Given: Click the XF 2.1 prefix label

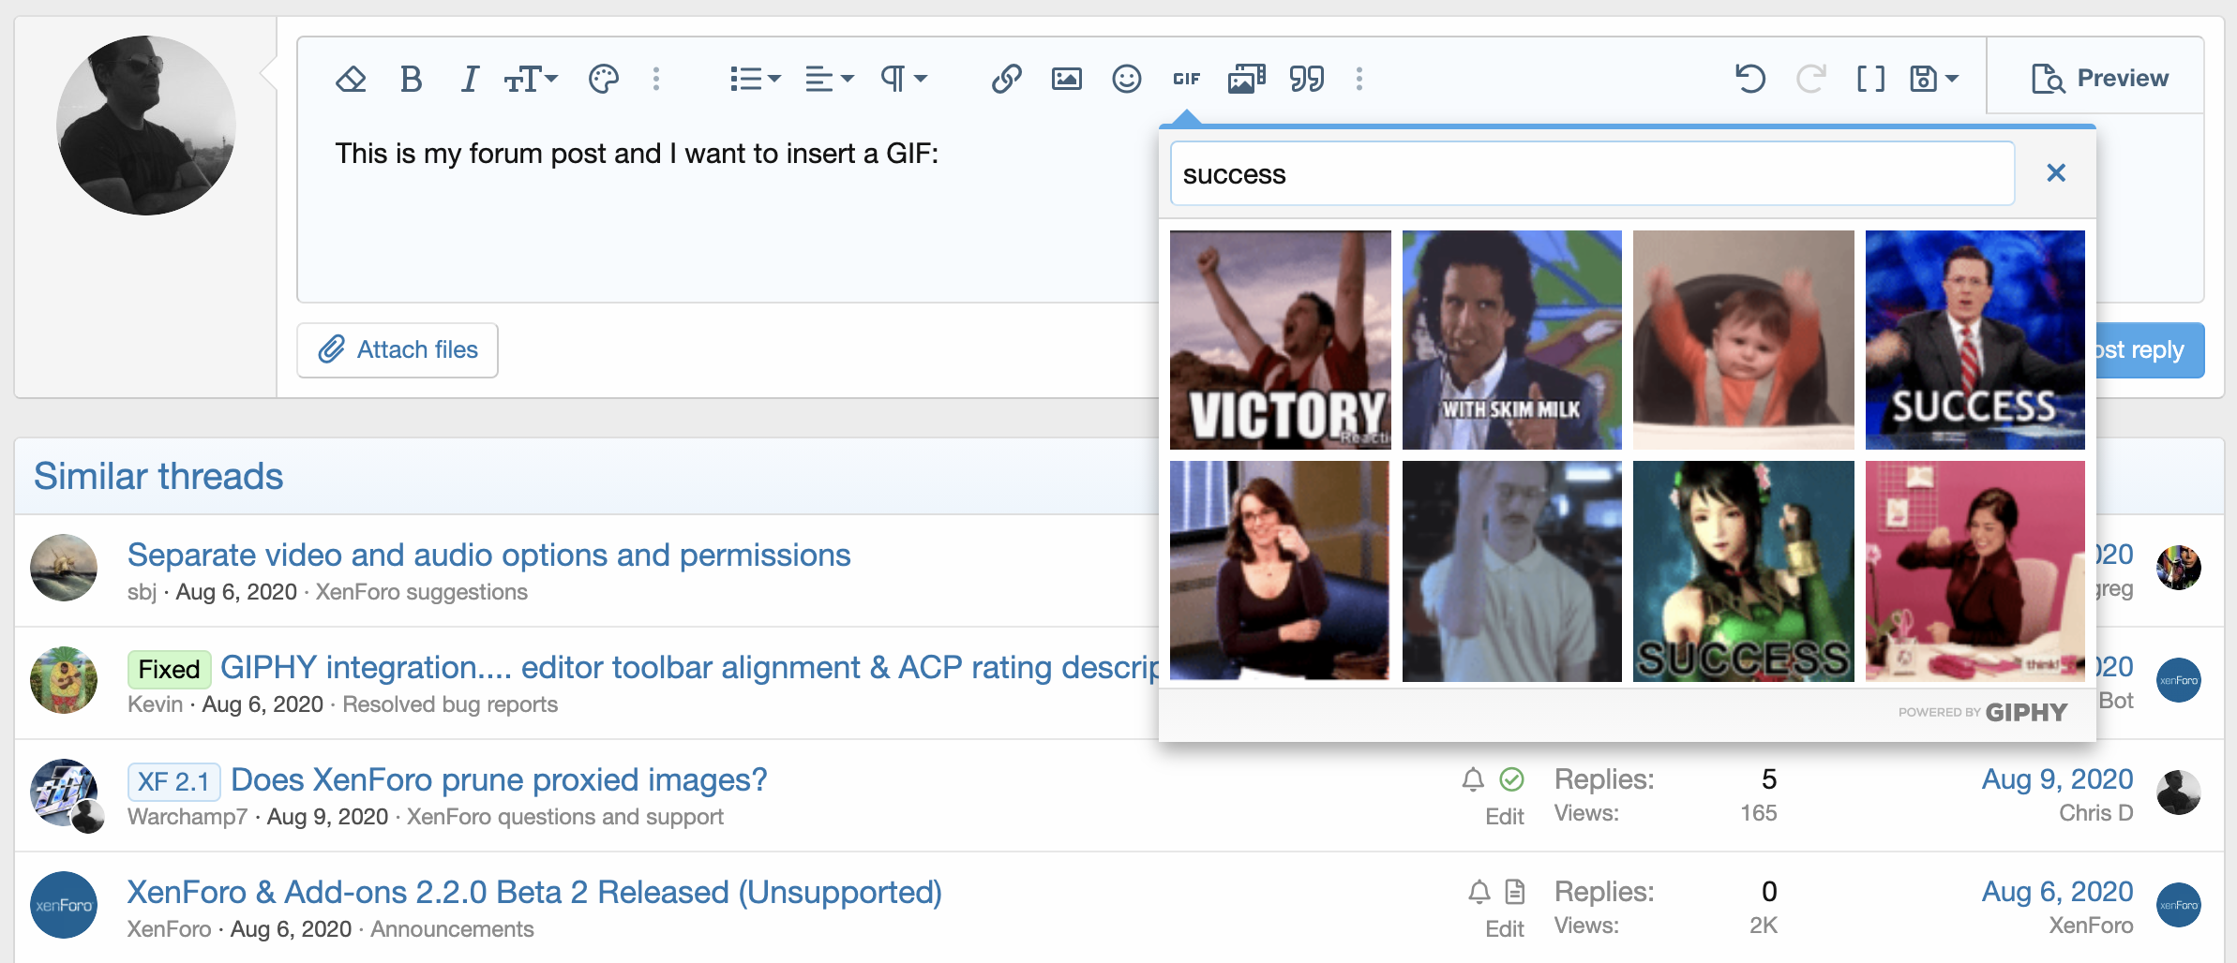Looking at the screenshot, I should (173, 781).
